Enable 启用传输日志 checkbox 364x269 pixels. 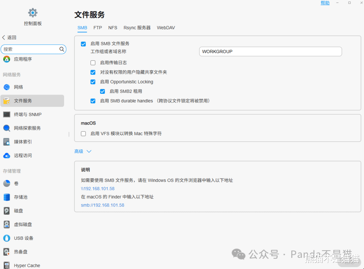coord(93,63)
